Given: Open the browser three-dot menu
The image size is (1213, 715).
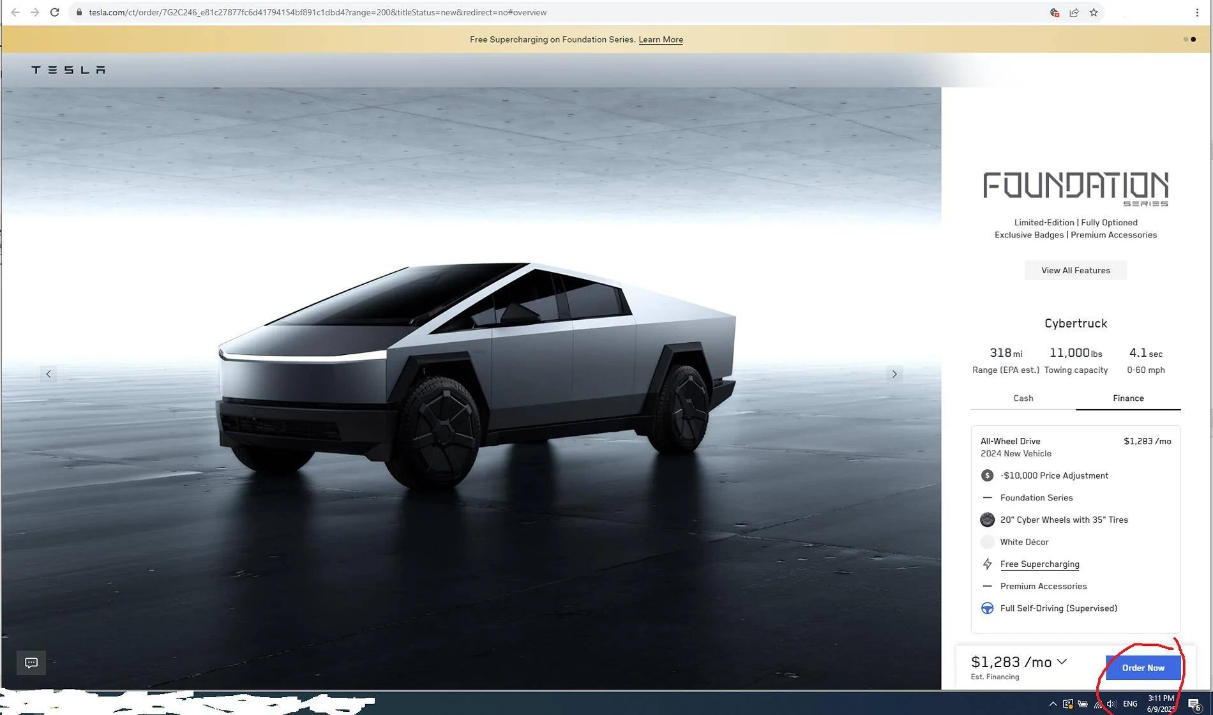Looking at the screenshot, I should click(x=1197, y=12).
